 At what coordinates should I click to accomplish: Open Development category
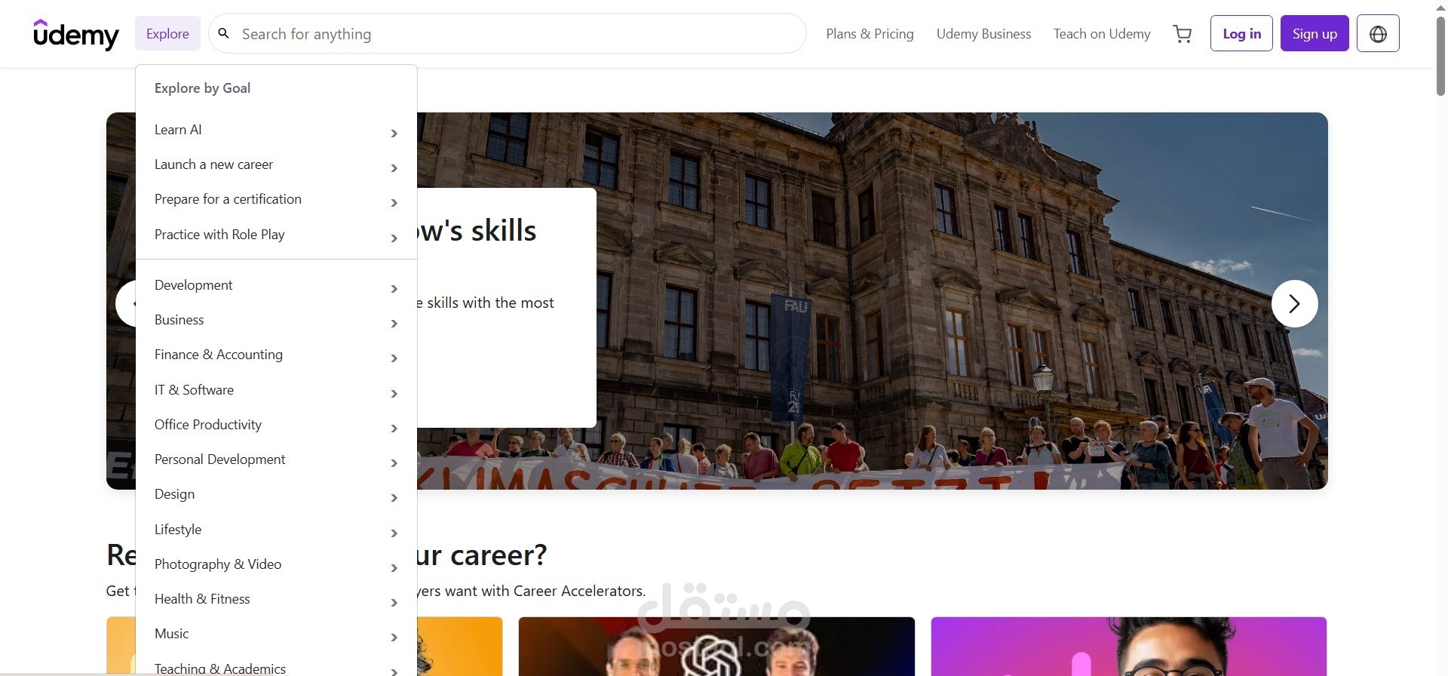coord(276,285)
